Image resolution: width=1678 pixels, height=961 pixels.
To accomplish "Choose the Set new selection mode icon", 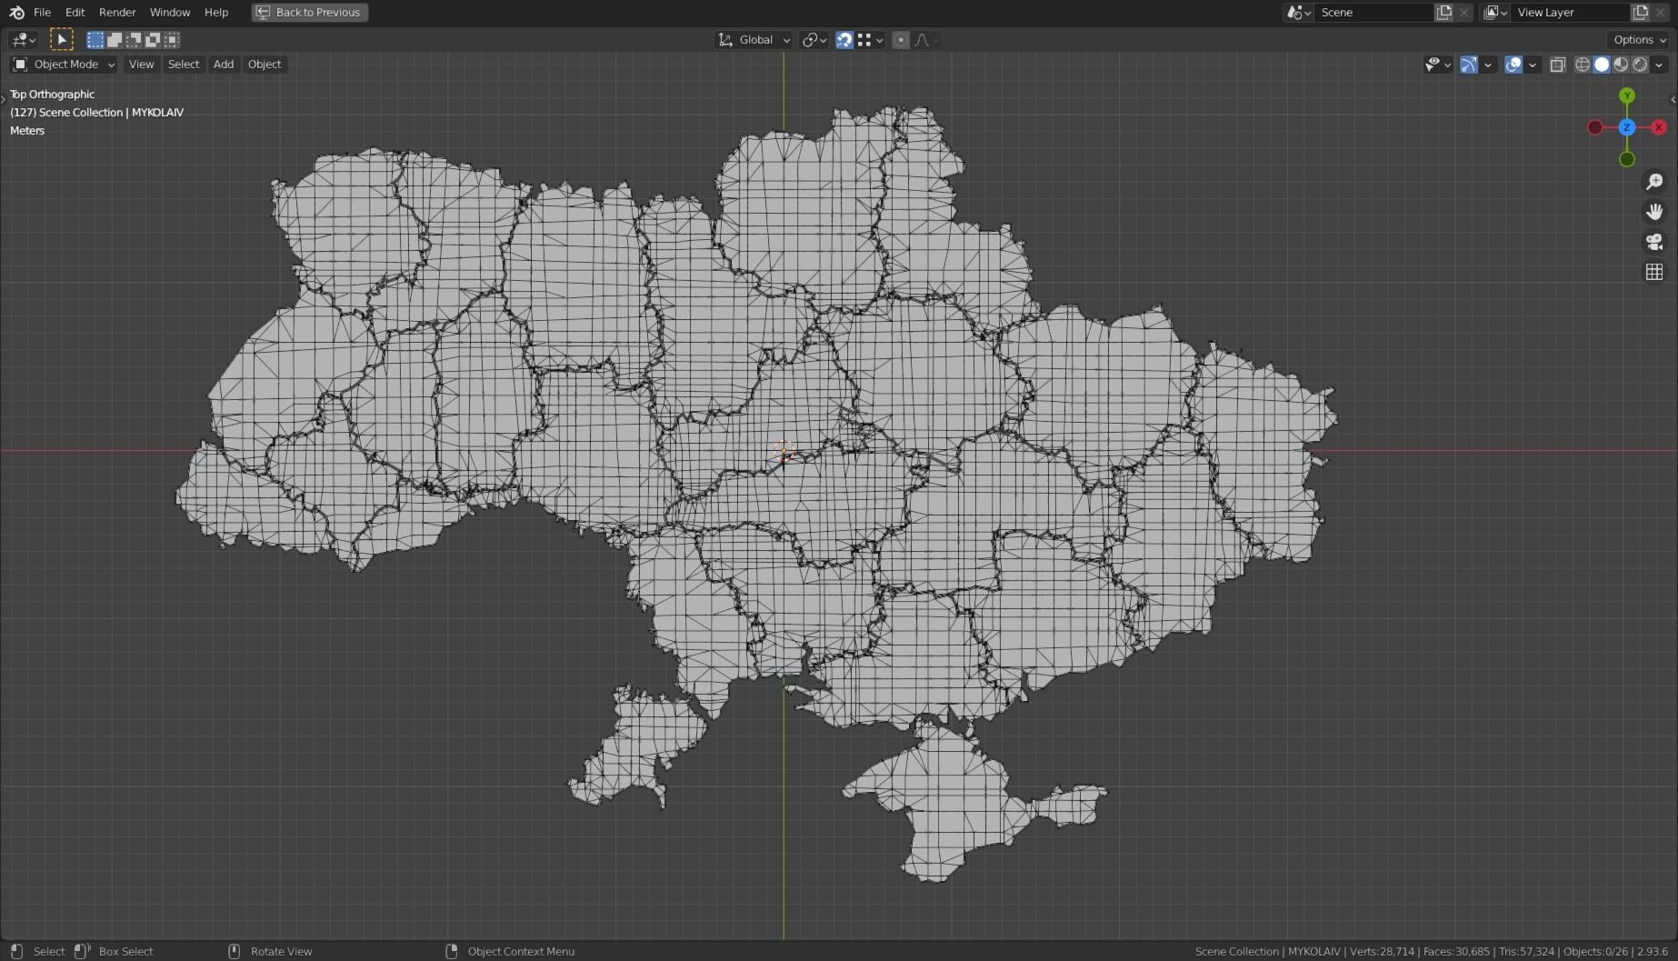I will click(x=95, y=39).
